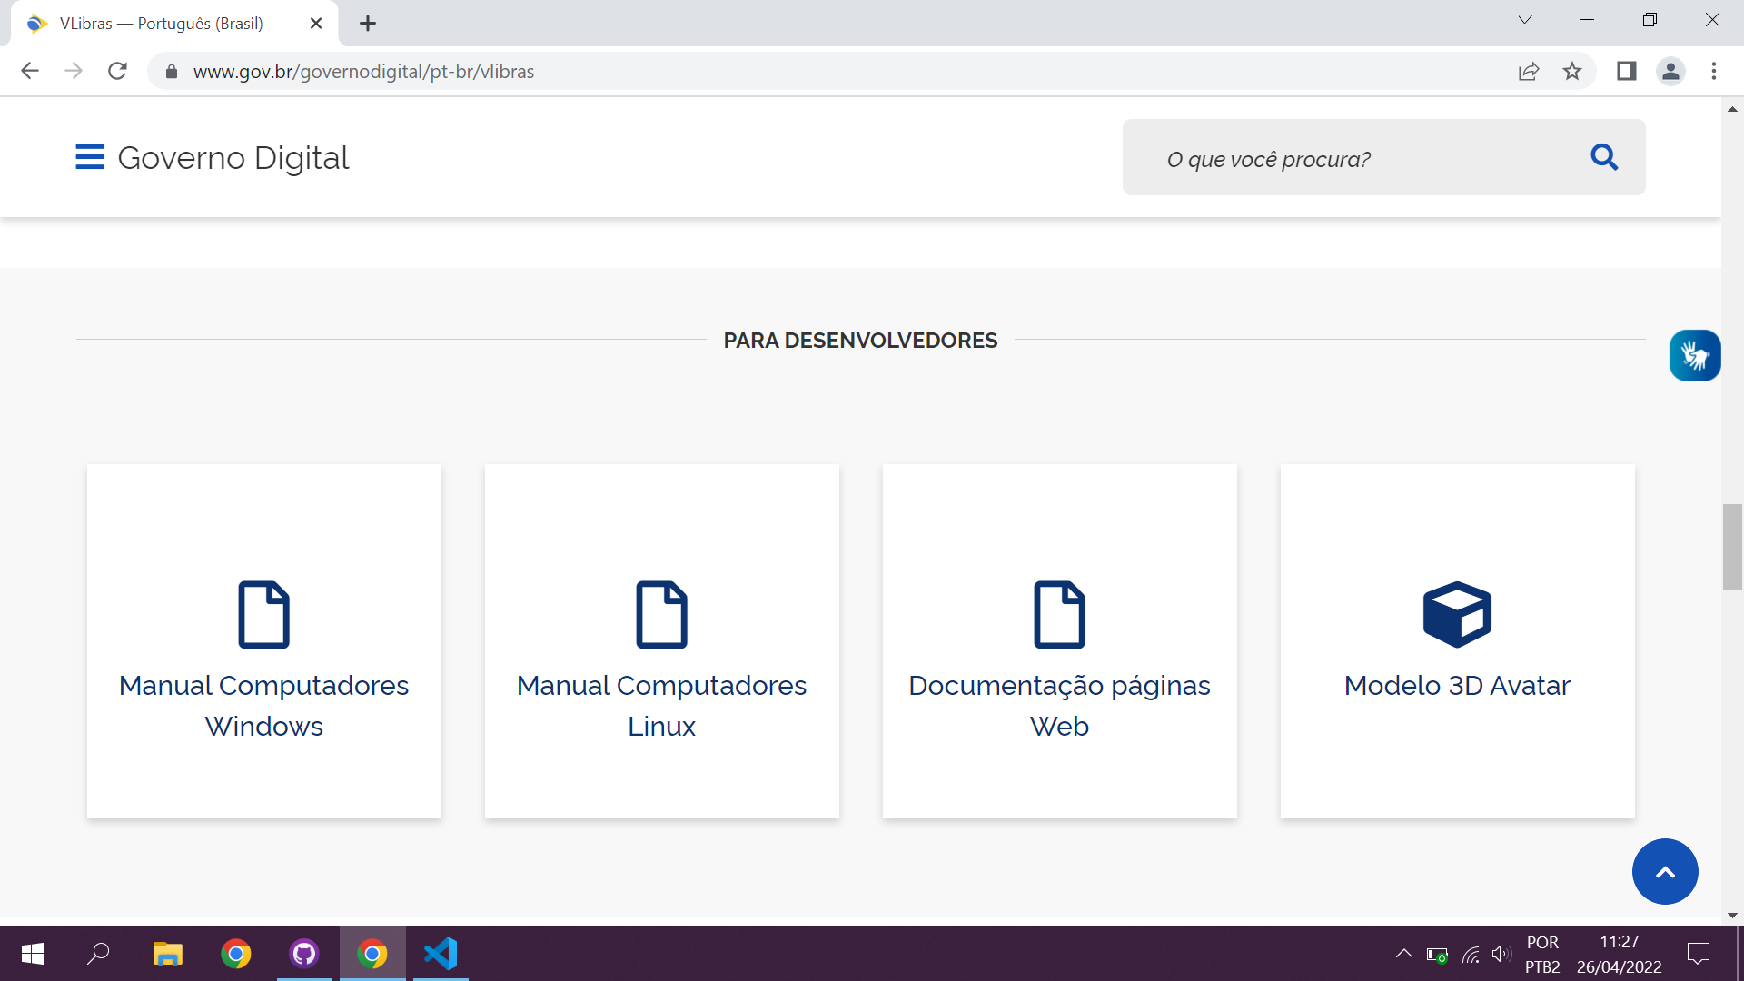This screenshot has width=1744, height=981.
Task: Click the page vertical scrollbar thumb
Action: pos(1732,546)
